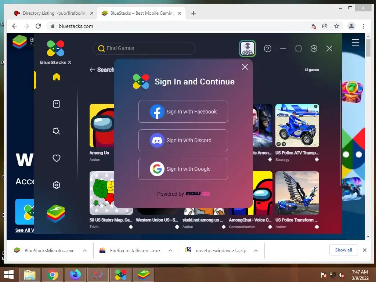The image size is (376, 282).
Task: Open BlueStacks X help question mark
Action: point(268,49)
